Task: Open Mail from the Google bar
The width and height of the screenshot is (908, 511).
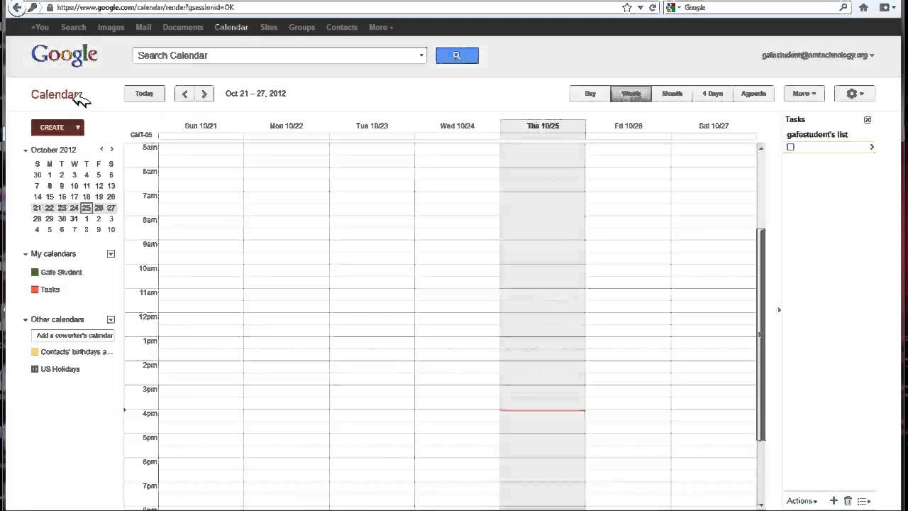Action: pos(143,27)
